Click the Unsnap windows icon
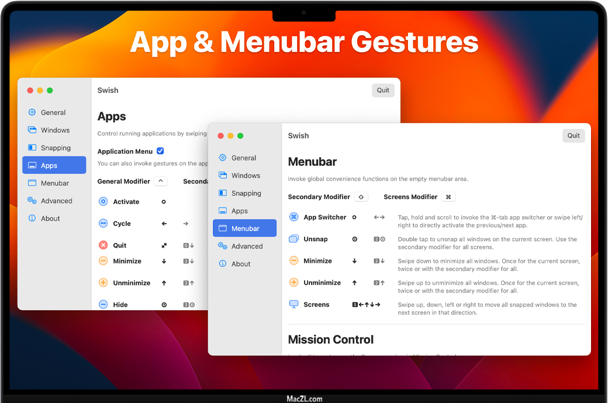Image resolution: width=608 pixels, height=403 pixels. click(x=294, y=239)
